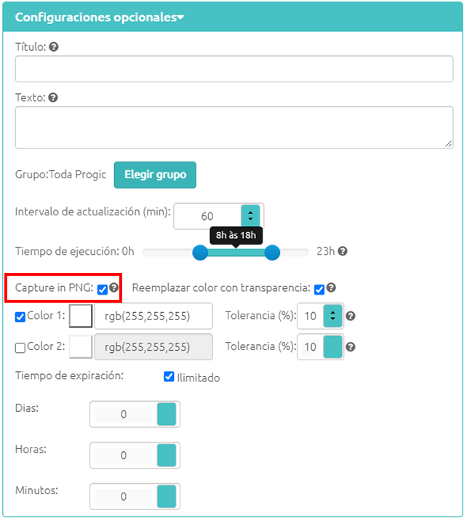Focus the Texto textarea
This screenshot has width=467, height=521.
234,127
